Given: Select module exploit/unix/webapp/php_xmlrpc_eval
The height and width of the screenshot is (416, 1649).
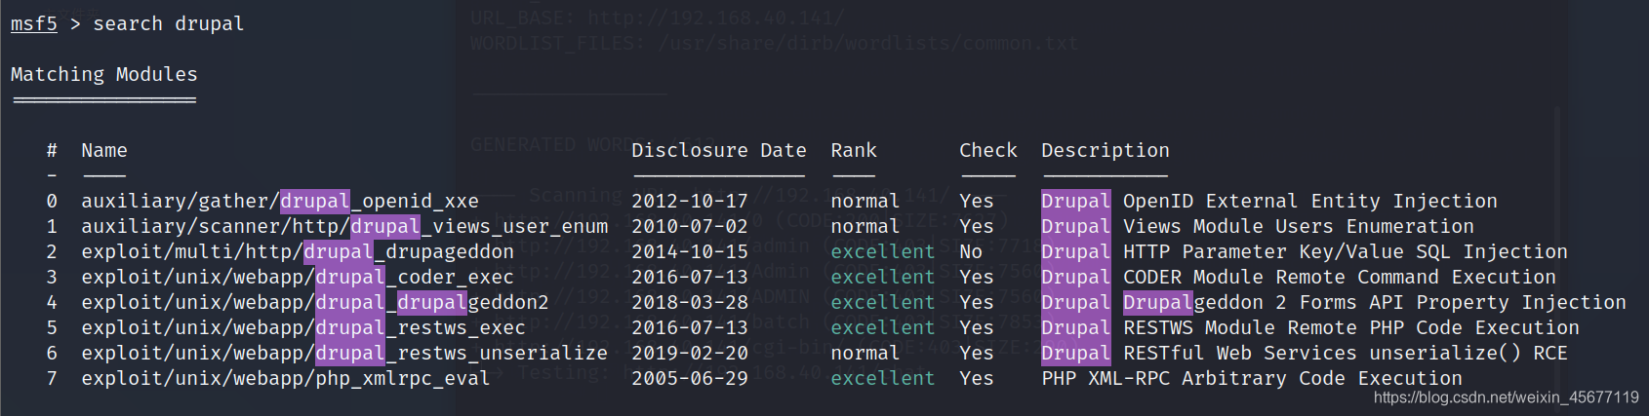Looking at the screenshot, I should click(286, 378).
